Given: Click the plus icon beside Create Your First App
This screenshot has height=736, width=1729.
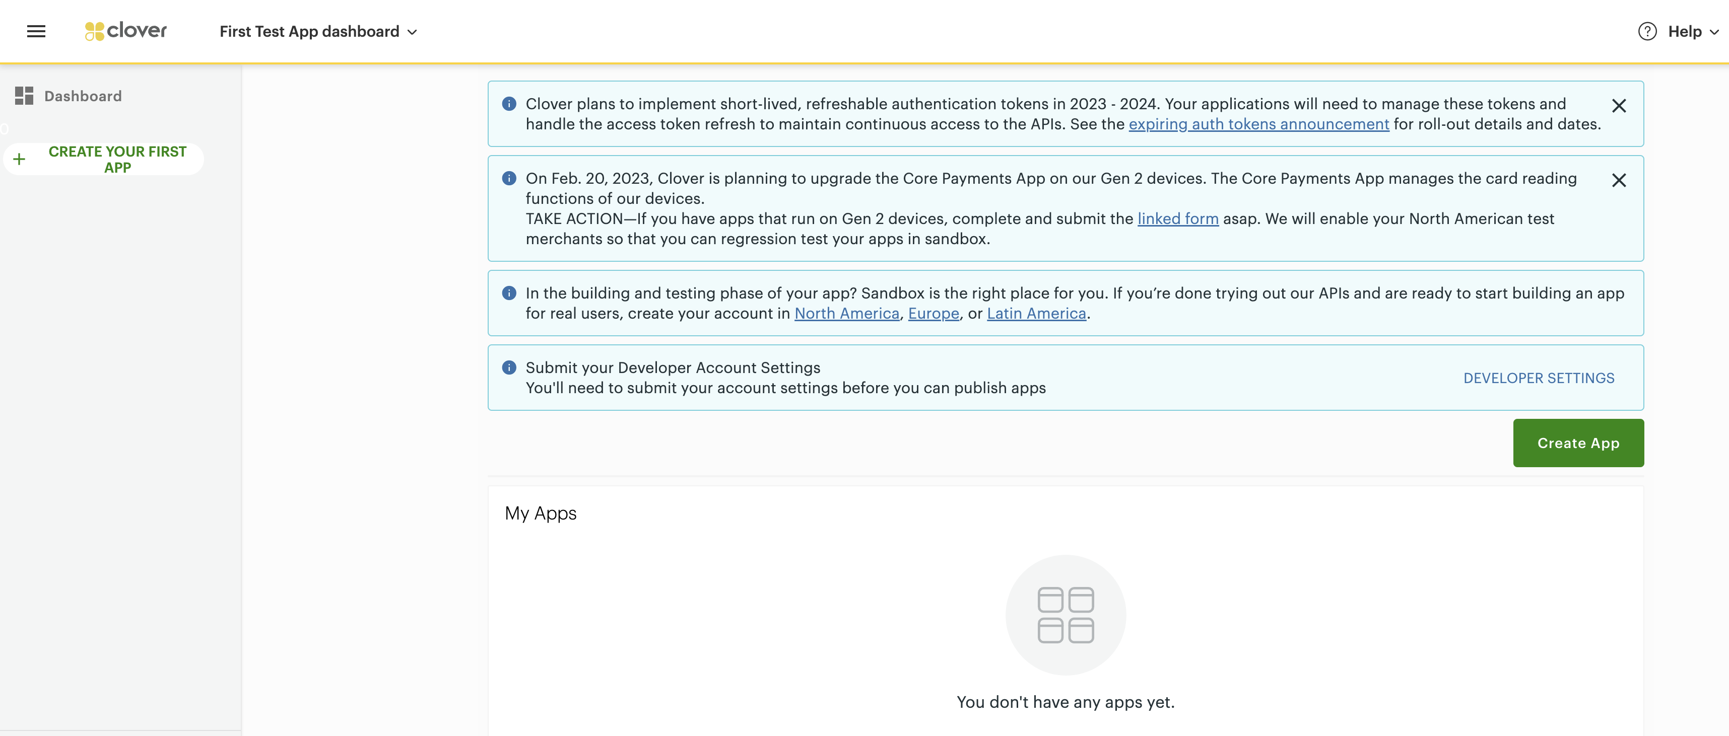Looking at the screenshot, I should tap(20, 160).
